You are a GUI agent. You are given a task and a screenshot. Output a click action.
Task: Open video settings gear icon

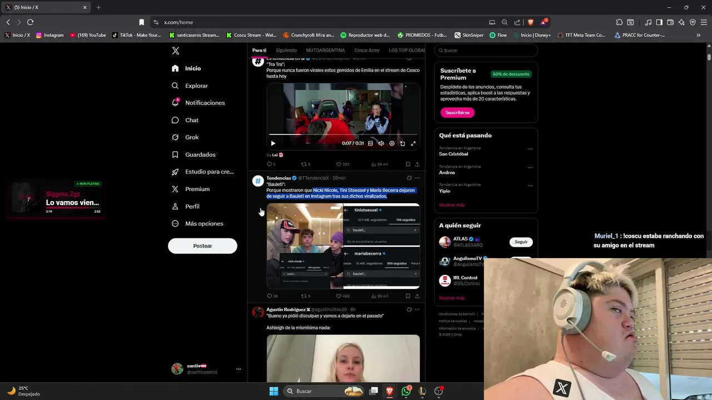(392, 143)
